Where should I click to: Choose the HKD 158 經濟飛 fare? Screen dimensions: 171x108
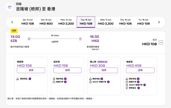(67, 70)
